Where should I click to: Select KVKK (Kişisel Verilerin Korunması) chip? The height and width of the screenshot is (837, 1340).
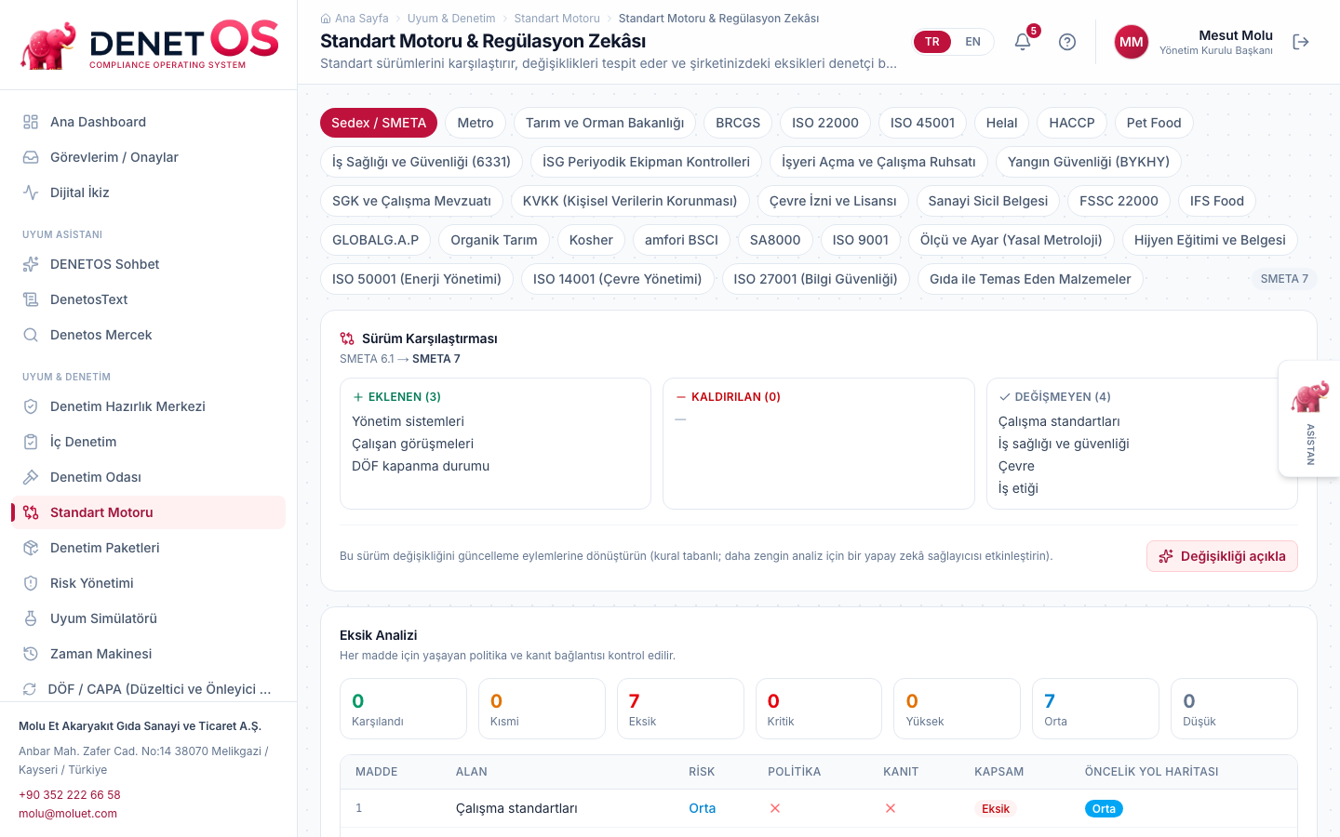click(x=630, y=201)
